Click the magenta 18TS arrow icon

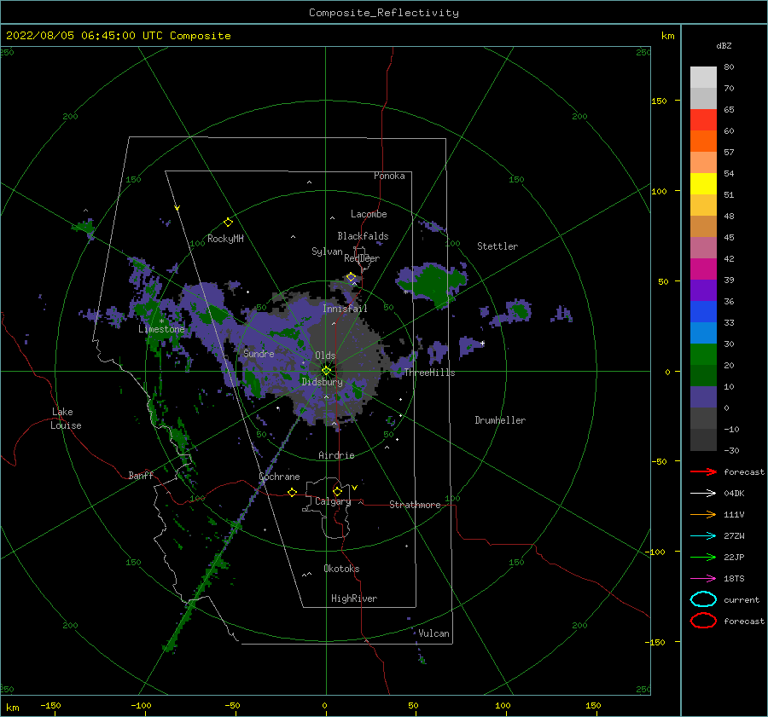tap(703, 579)
